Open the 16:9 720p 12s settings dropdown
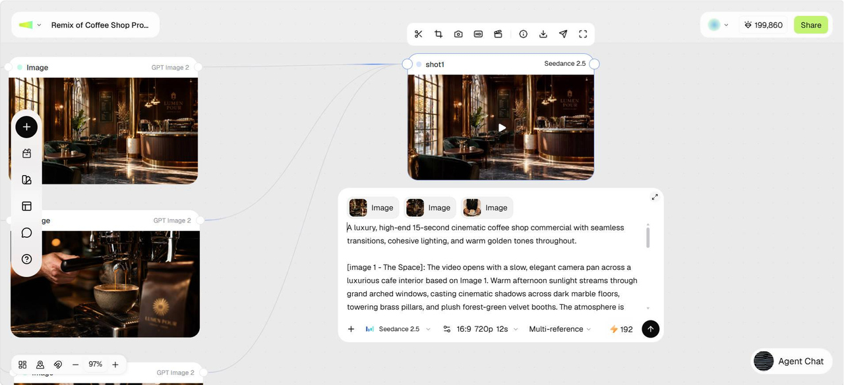844x385 pixels. pyautogui.click(x=487, y=329)
